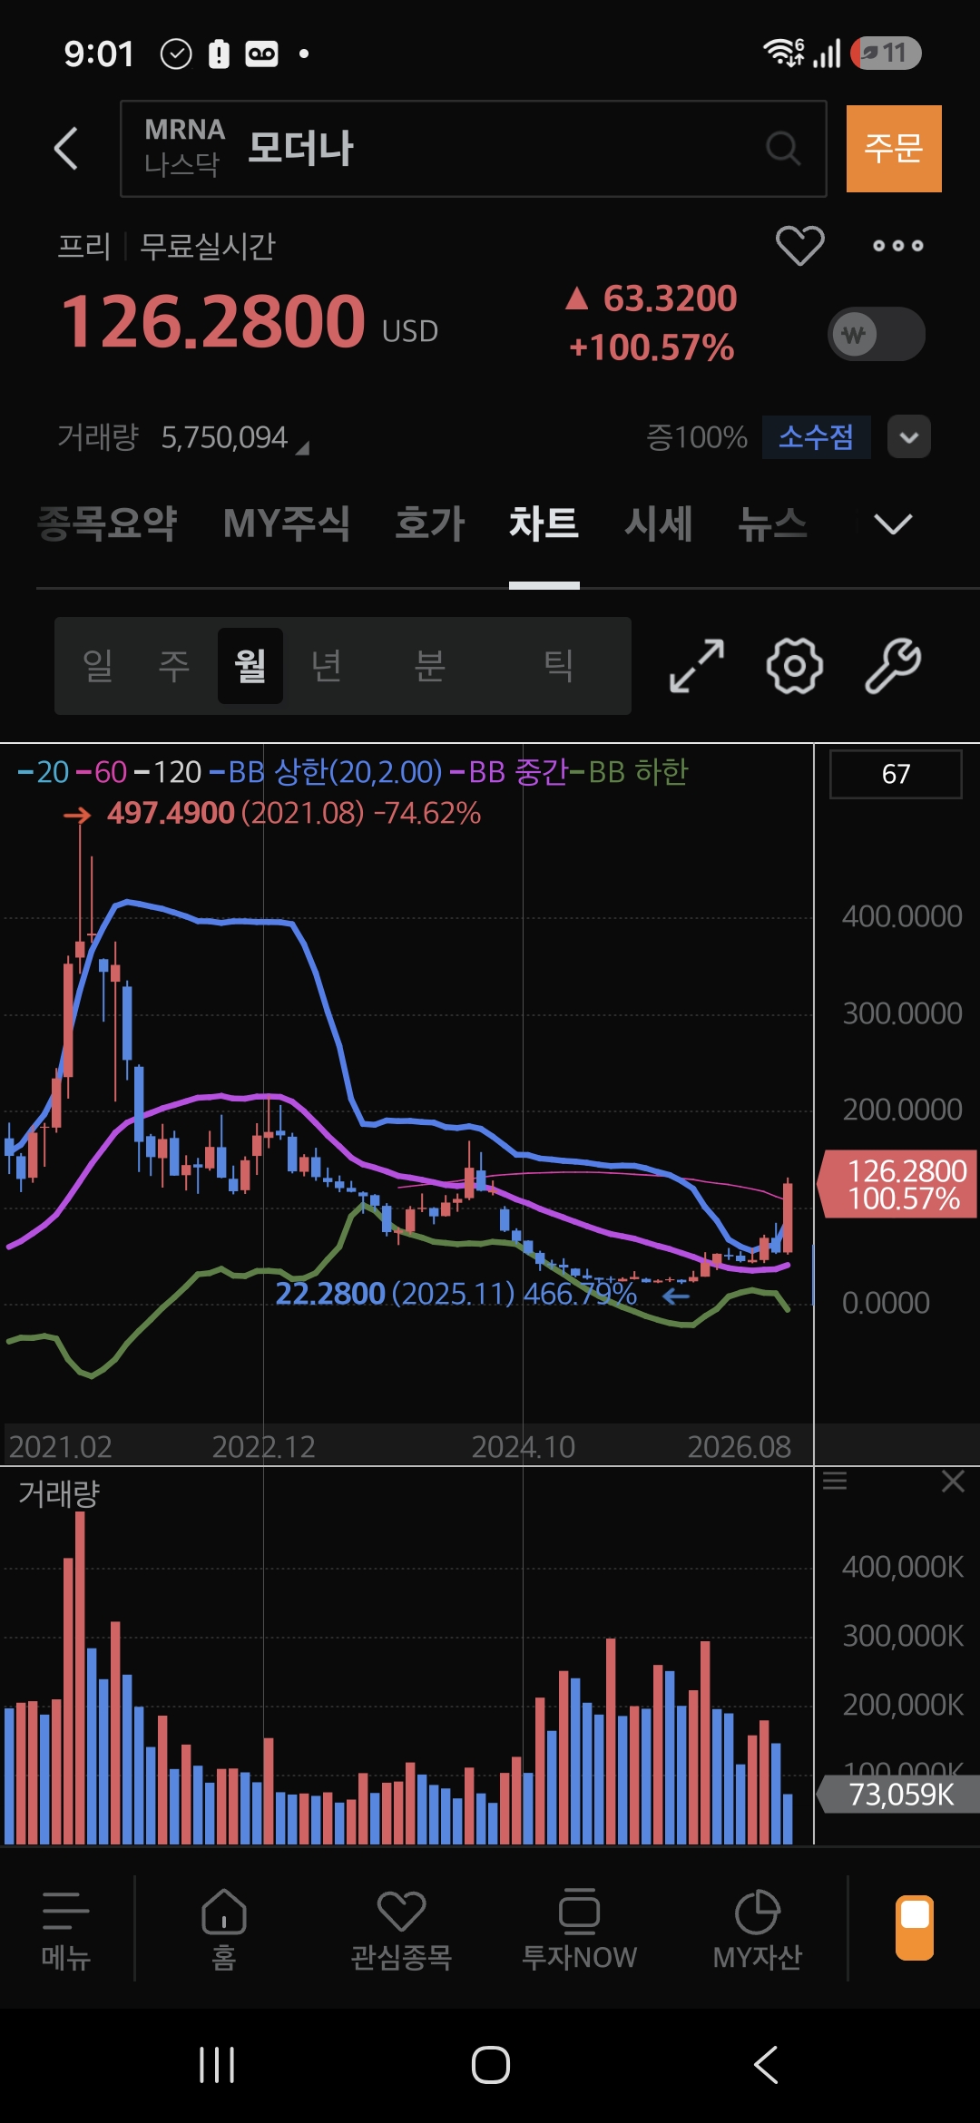Select the 차트 tab
The width and height of the screenshot is (980, 2123).
coord(544,523)
